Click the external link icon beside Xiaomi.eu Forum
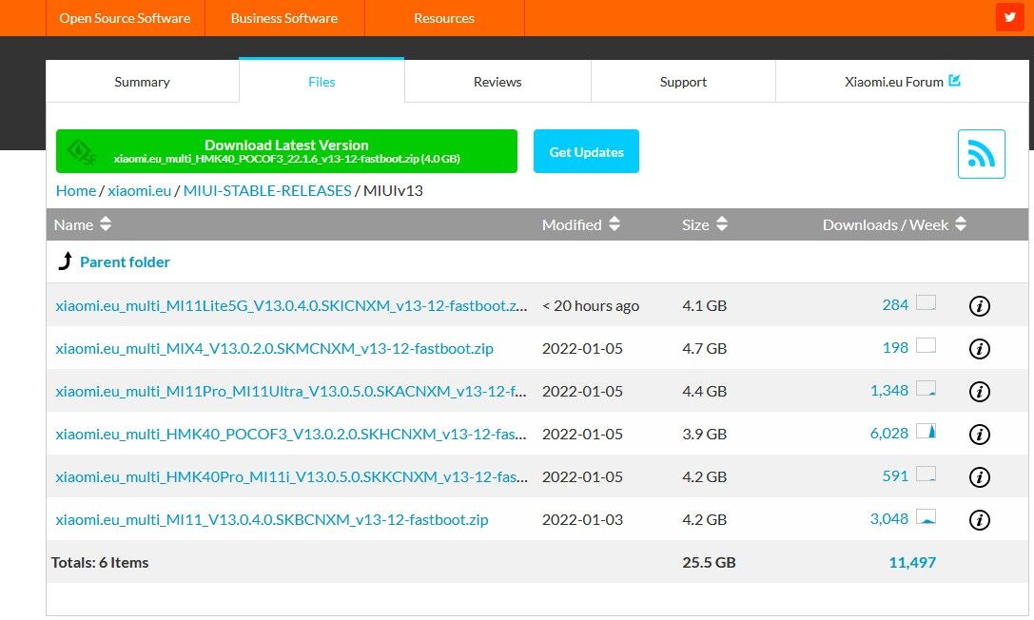This screenshot has height=620, width=1034. [x=954, y=81]
